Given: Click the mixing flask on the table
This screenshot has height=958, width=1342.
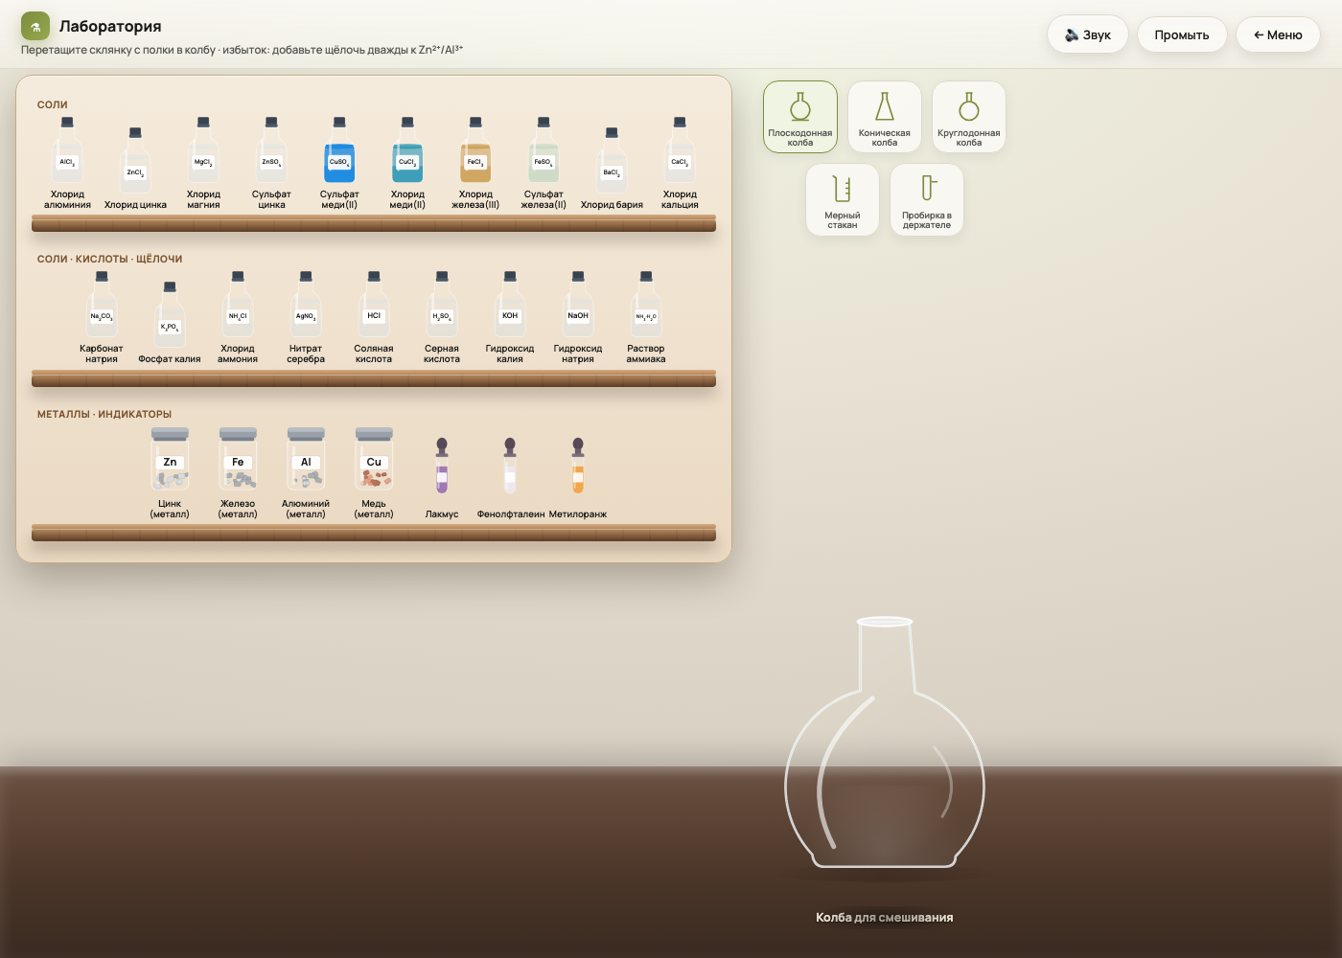Looking at the screenshot, I should pos(885,742).
